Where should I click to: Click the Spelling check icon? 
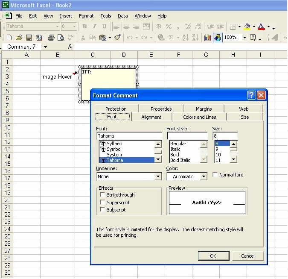tap(70, 38)
